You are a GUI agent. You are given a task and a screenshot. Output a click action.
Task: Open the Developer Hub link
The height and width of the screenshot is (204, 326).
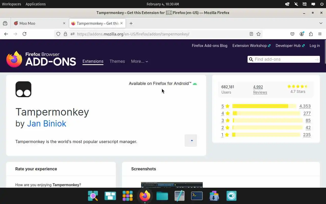pyautogui.click(x=290, y=46)
